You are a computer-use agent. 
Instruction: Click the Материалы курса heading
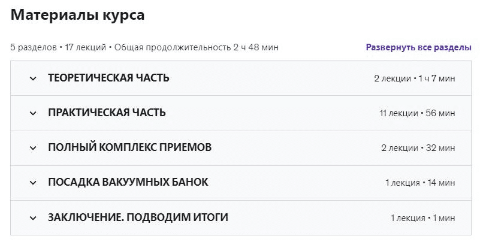(x=77, y=16)
